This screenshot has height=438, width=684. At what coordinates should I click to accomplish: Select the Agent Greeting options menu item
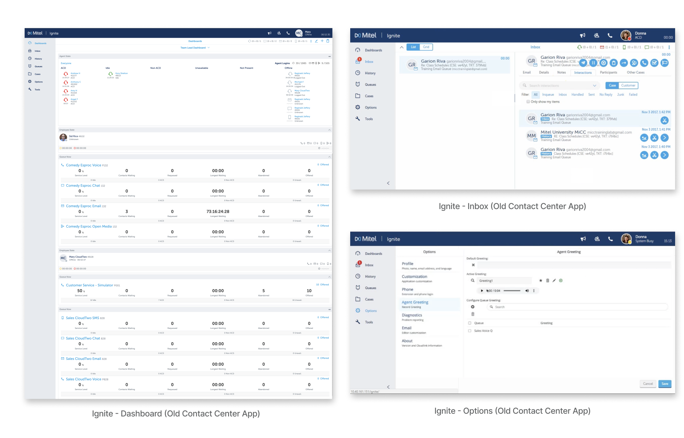[x=415, y=302]
